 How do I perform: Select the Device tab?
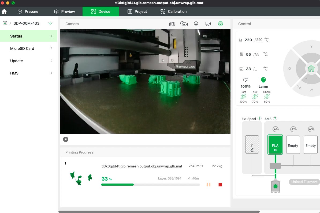101,12
